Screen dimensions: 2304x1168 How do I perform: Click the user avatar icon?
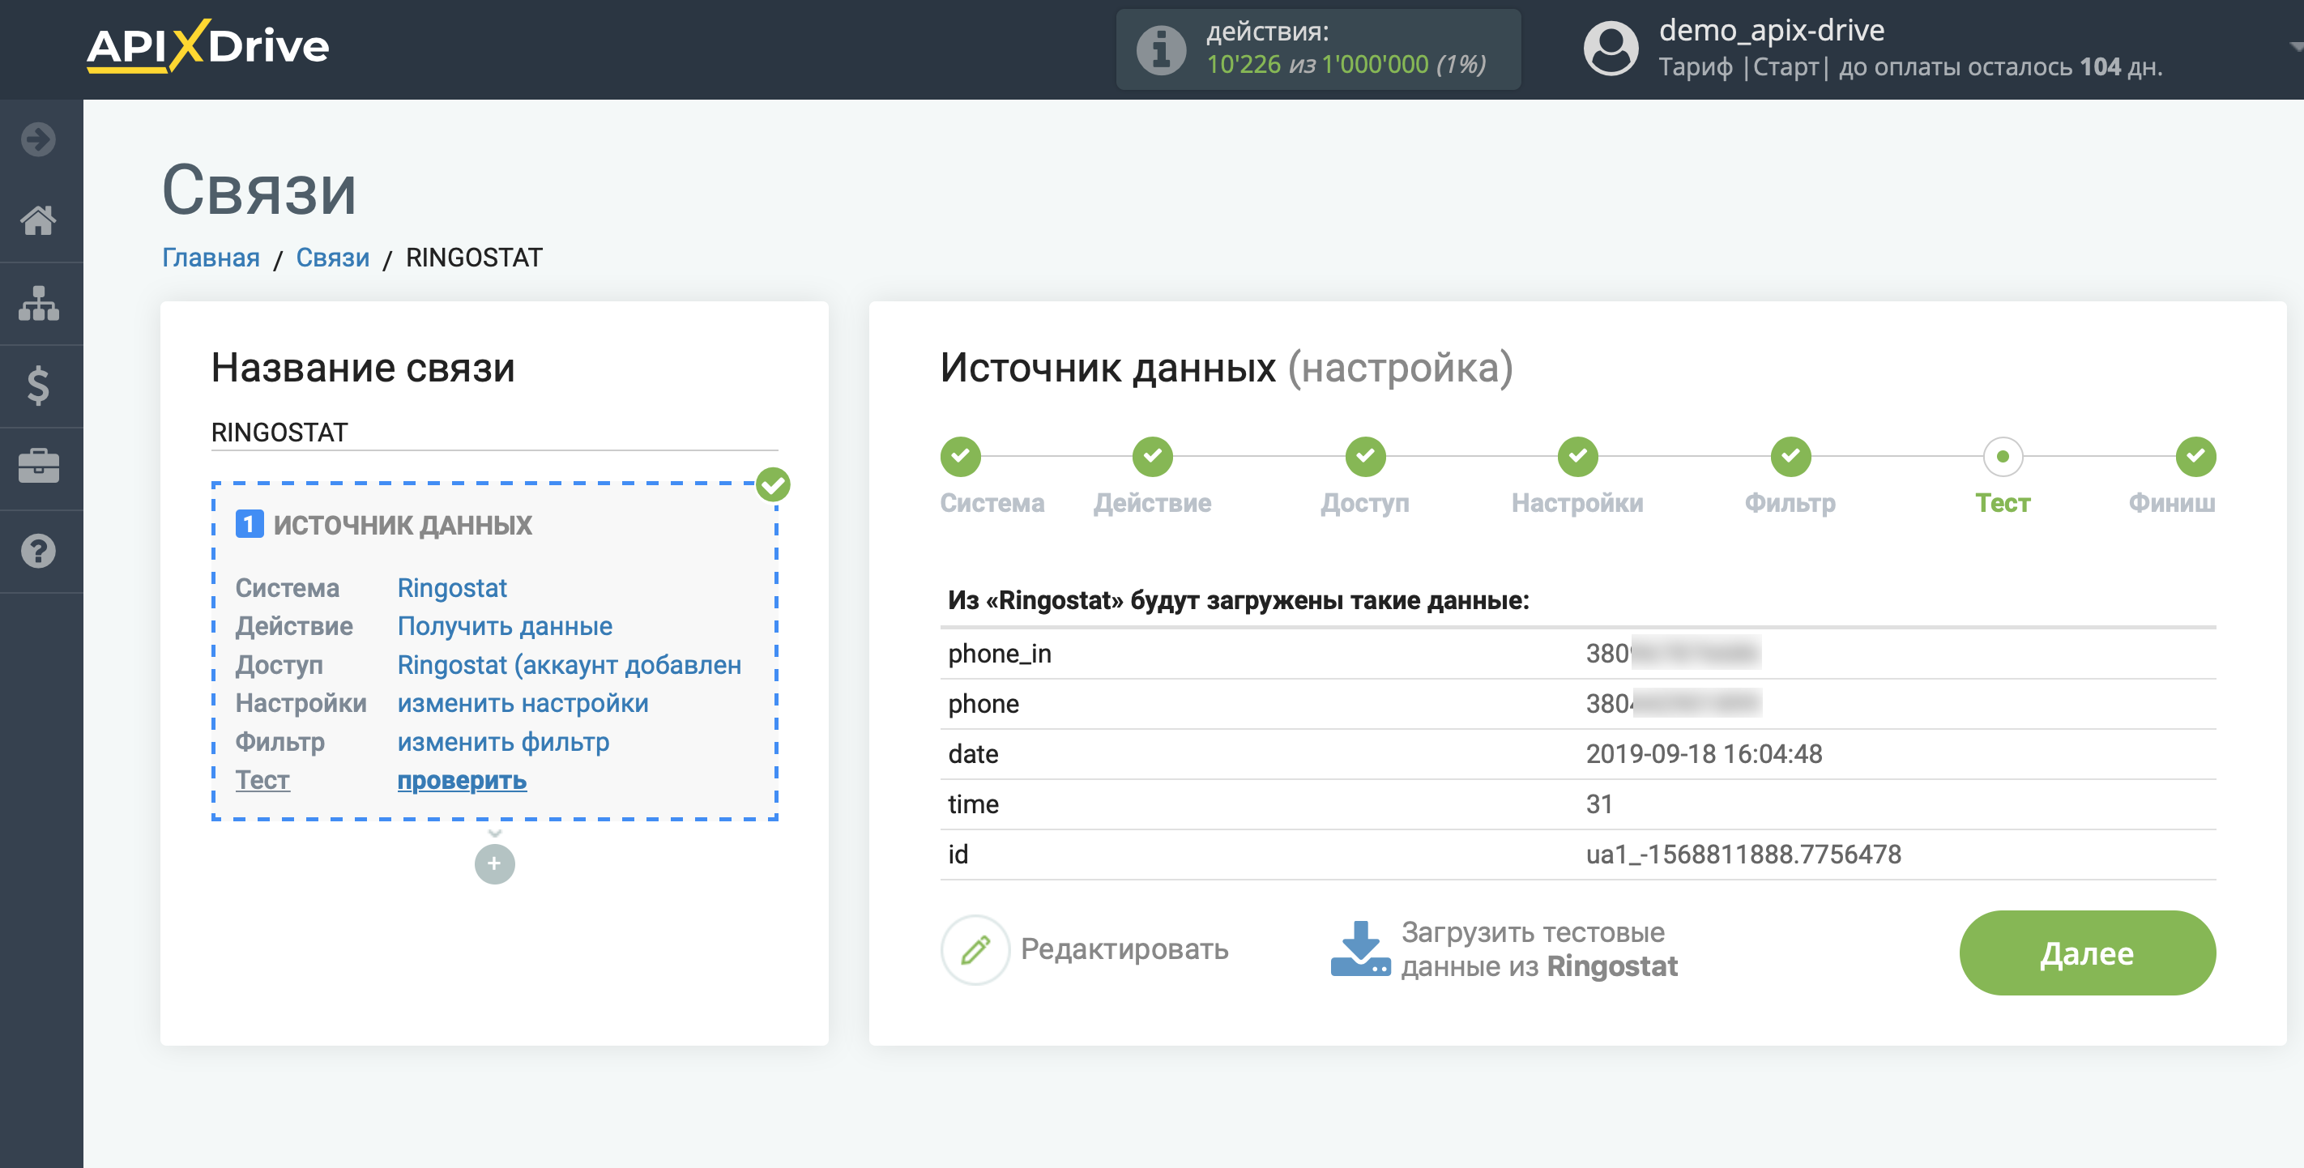pyautogui.click(x=1611, y=49)
